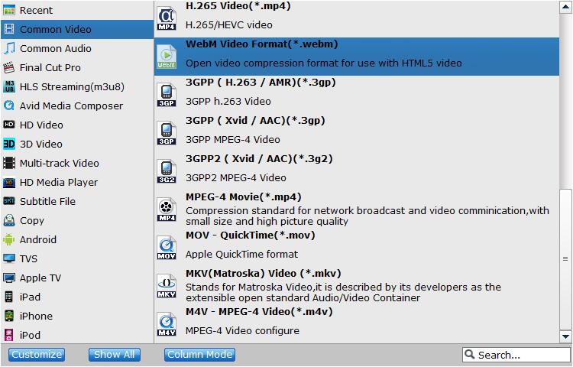This screenshot has height=367, width=573.
Task: Select the HD Video category
Action: coord(77,125)
